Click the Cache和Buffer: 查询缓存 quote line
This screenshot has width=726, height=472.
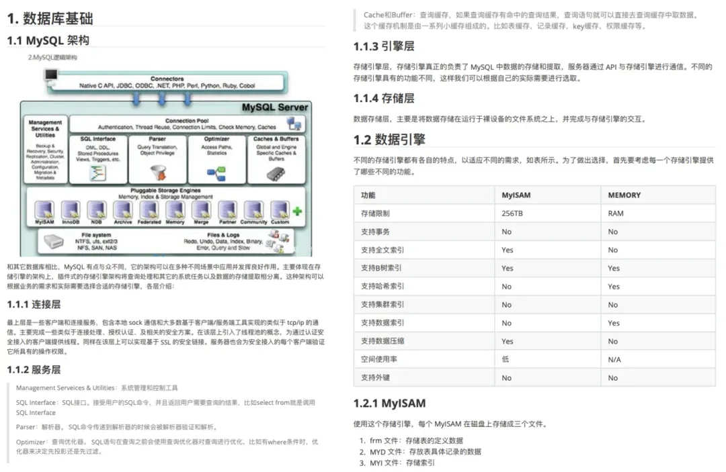530,20
